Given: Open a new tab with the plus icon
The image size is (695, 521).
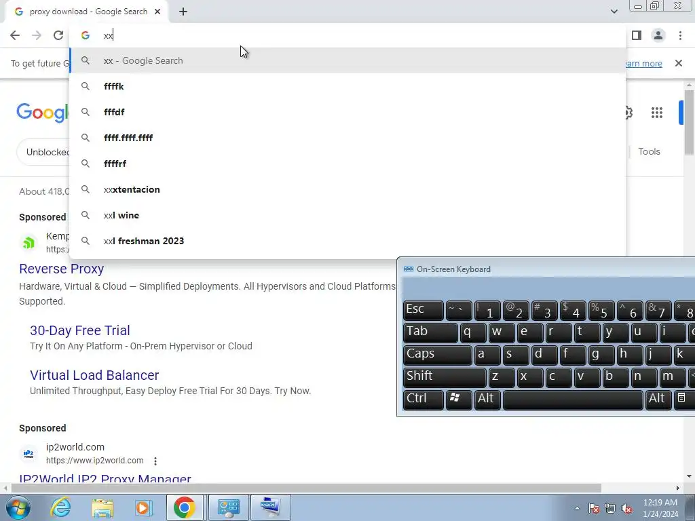Looking at the screenshot, I should pos(183,12).
